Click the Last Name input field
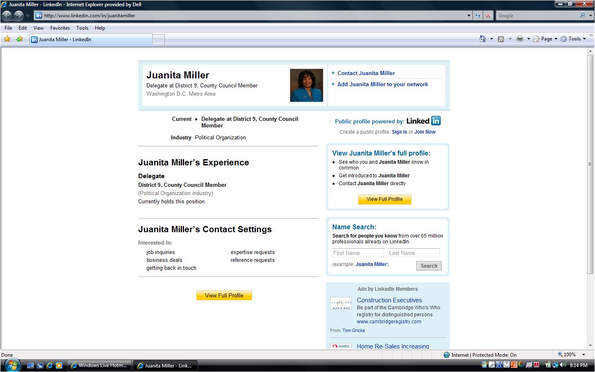Screen dimensions: 595x372 414,253
